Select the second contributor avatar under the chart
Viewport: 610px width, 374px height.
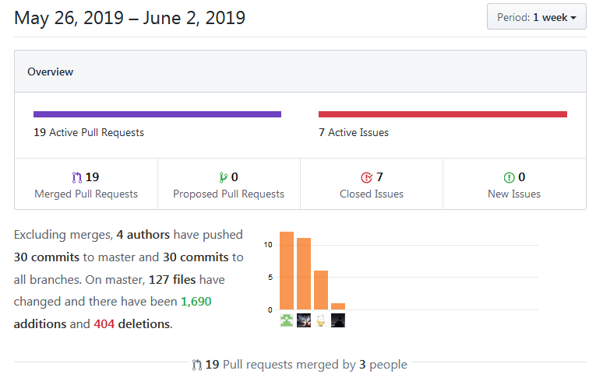pyautogui.click(x=304, y=320)
